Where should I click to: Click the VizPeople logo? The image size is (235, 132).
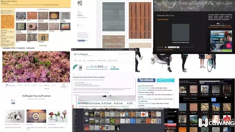click(x=11, y=85)
